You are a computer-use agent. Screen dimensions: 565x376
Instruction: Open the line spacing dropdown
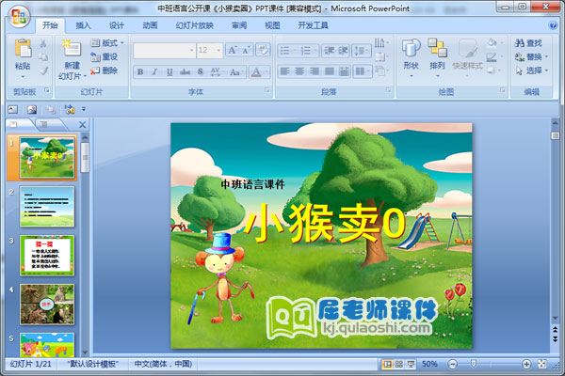pyautogui.click(x=361, y=51)
